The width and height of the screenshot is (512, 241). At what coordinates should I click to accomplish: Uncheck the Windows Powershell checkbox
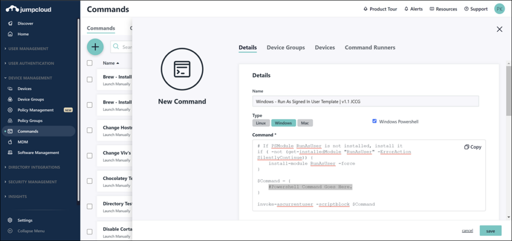pos(375,121)
